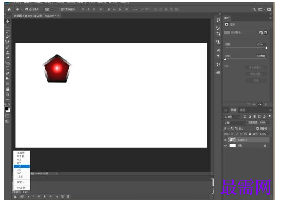Viewport: 281px width, 204px height.
Task: Select the Magic Wand tool
Action: [x=8, y=37]
